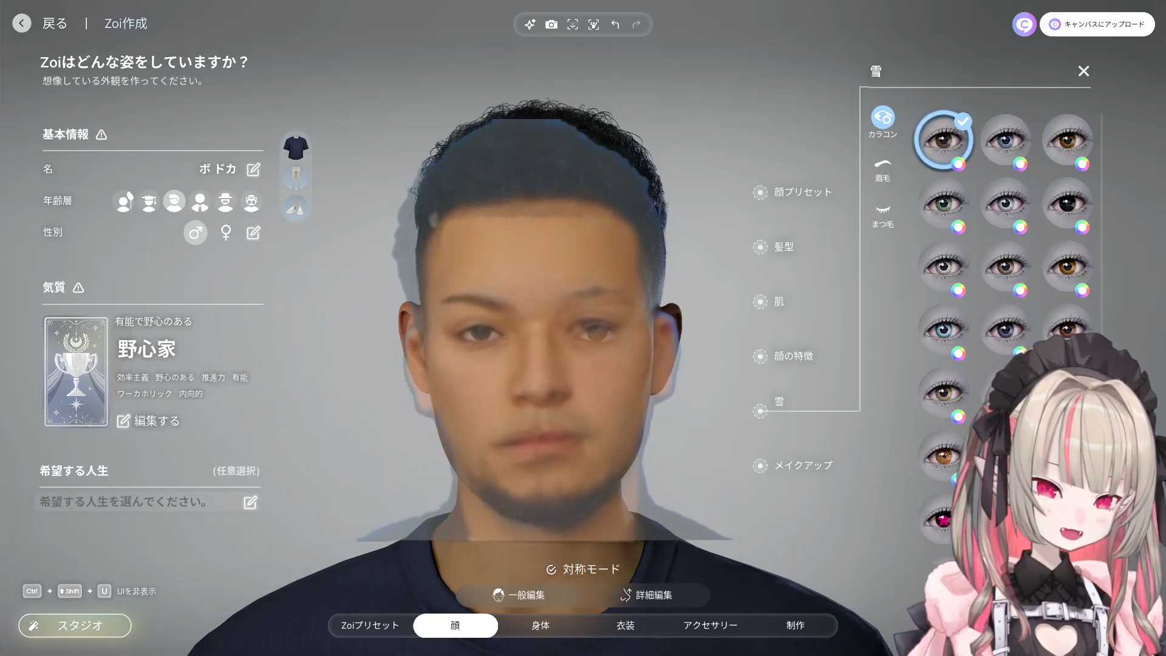Choose the second age group icon with cap

[149, 201]
